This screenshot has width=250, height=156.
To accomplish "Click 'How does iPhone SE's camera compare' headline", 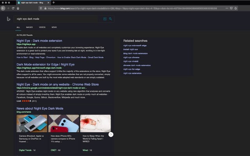I will coord(63,139).
